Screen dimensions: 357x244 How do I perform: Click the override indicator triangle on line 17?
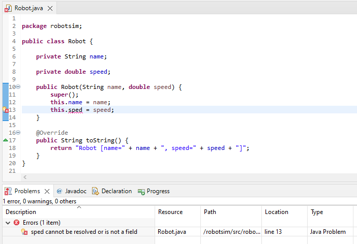(x=6, y=140)
